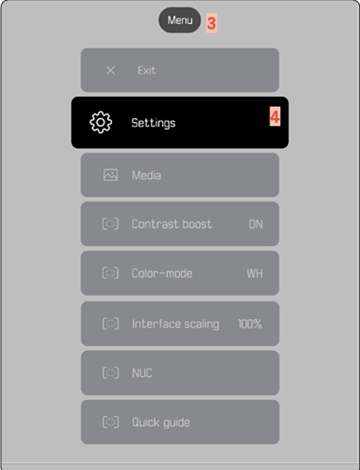
Task: Click the Settings gear icon
Action: coord(101,123)
